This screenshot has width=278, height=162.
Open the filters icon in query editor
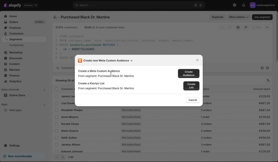point(246,27)
